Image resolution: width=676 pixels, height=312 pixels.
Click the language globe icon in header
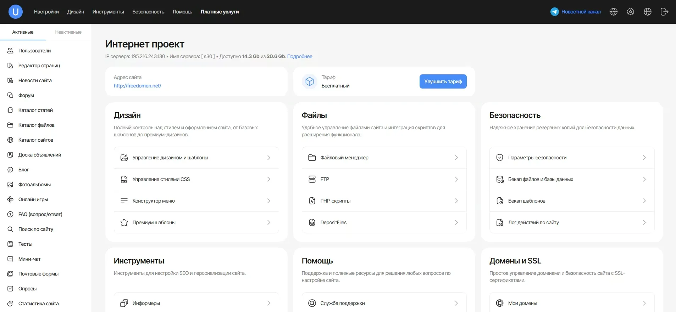[648, 12]
